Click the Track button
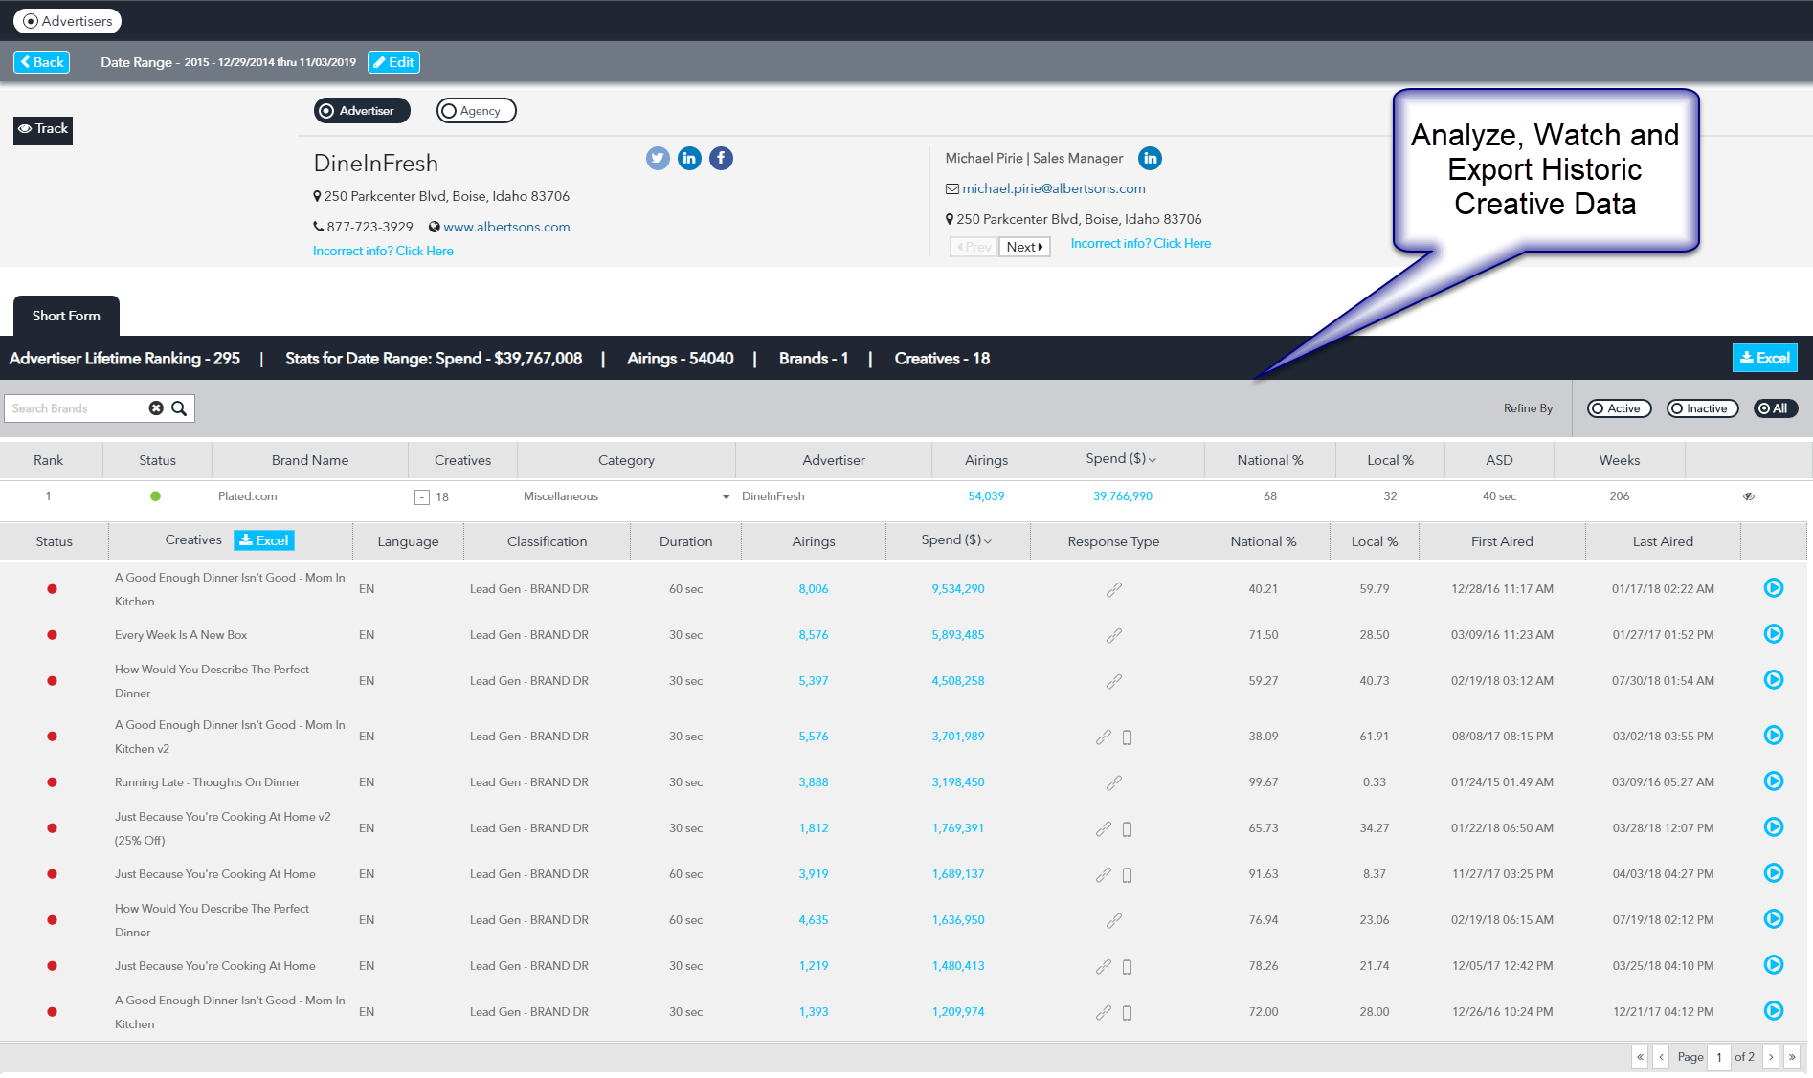This screenshot has height=1078, width=1813. 43,129
